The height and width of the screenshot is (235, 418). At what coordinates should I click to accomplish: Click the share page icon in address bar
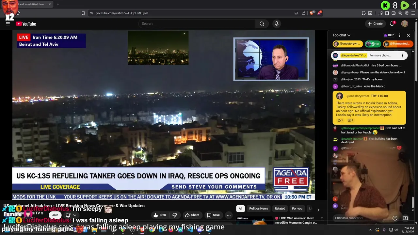point(304,13)
